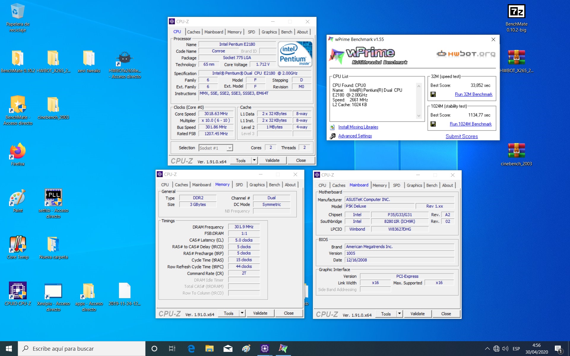Viewport: 570px width, 356px height.
Task: Click Advanced Settings link in wPrime
Action: [355, 136]
